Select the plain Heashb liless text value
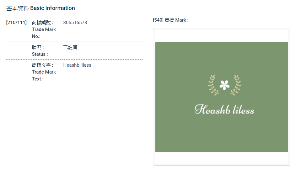This screenshot has height=170, width=296. click(77, 65)
